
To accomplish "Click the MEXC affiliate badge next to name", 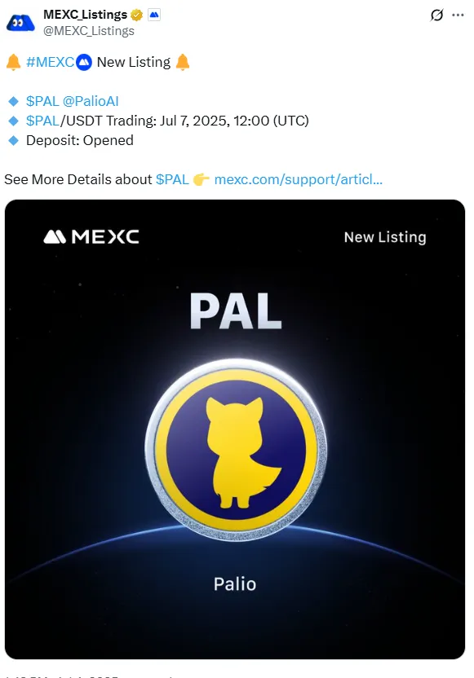I will pyautogui.click(x=154, y=15).
